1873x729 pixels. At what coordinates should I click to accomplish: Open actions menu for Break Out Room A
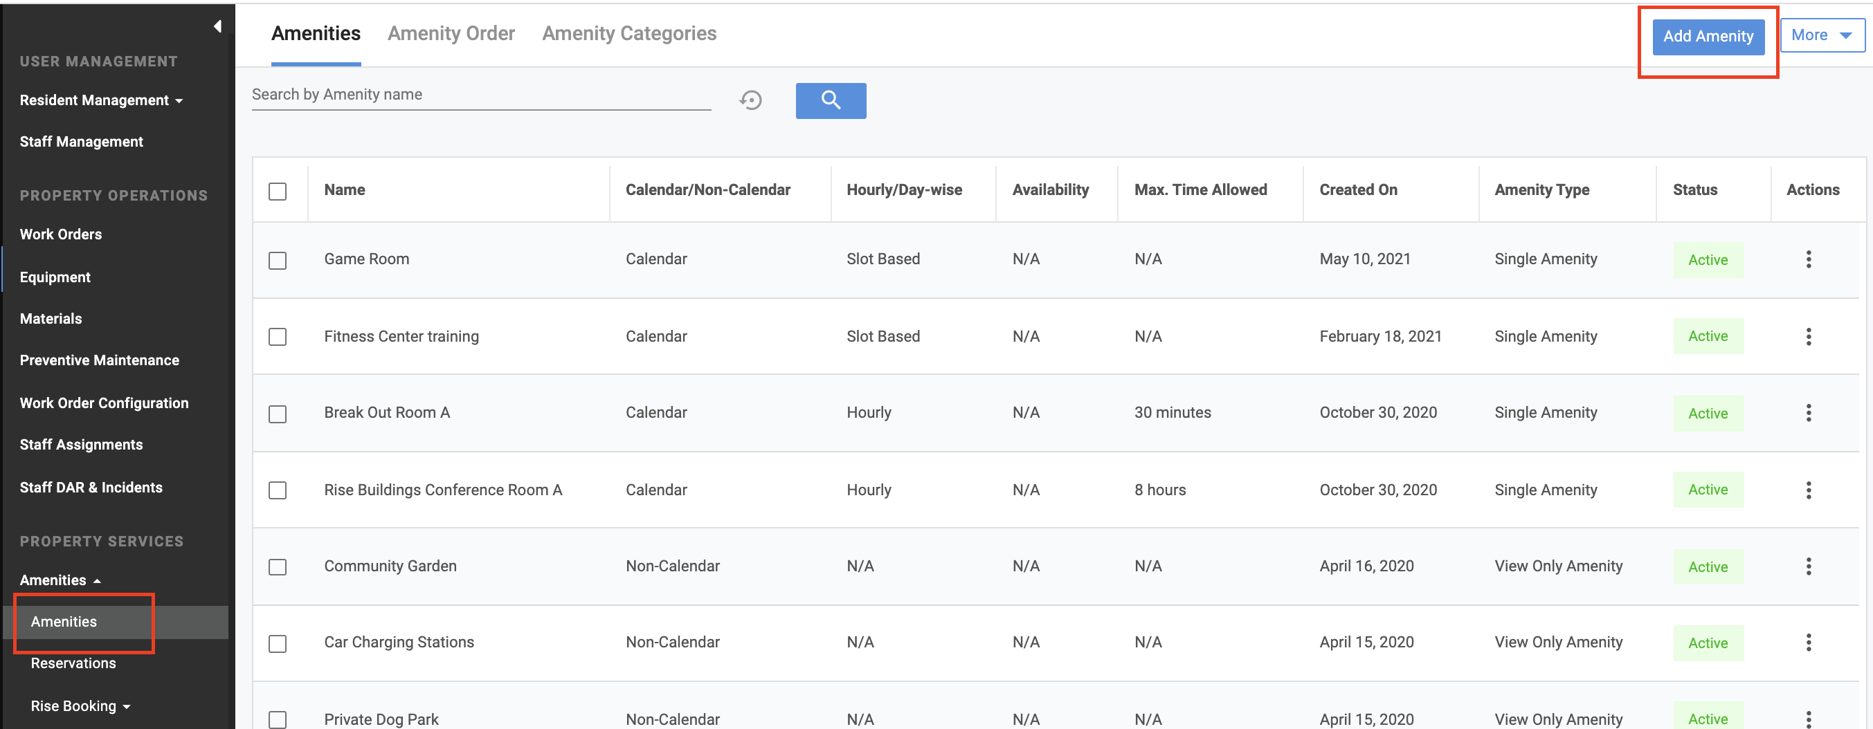click(1809, 413)
